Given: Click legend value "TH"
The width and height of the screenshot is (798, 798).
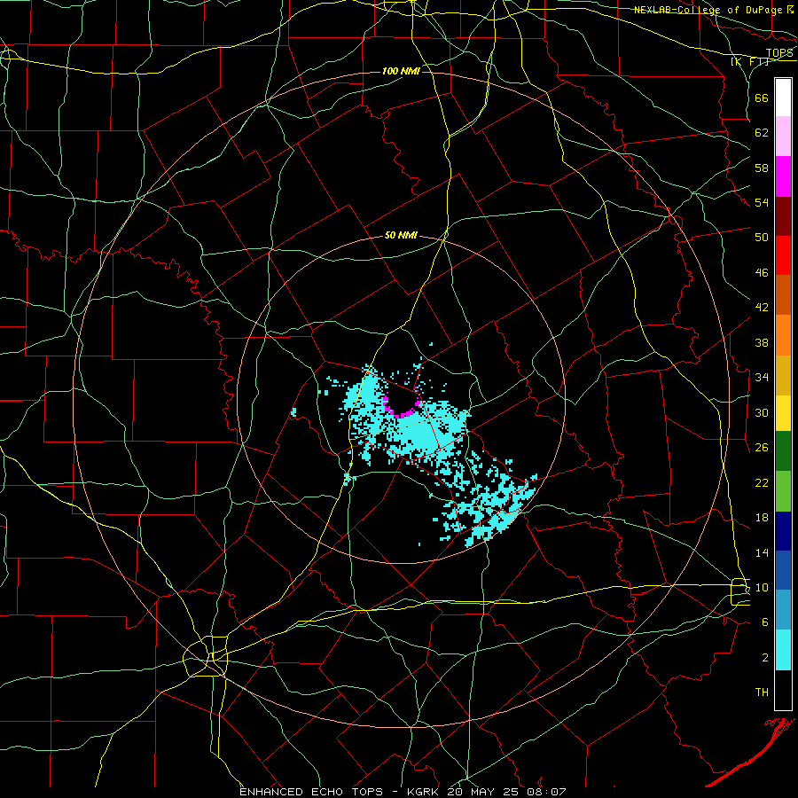Looking at the screenshot, I should tap(762, 692).
